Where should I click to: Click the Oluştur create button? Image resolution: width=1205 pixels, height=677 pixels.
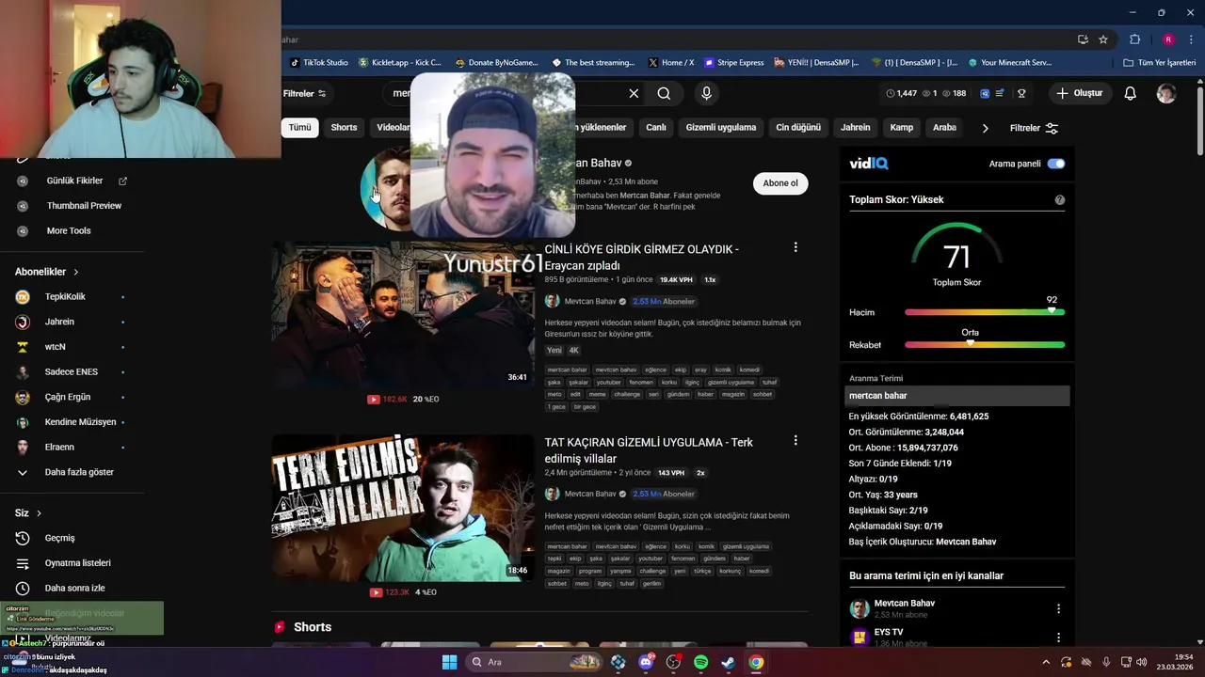point(1079,93)
